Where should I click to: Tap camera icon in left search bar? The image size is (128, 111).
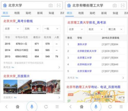[51, 6]
